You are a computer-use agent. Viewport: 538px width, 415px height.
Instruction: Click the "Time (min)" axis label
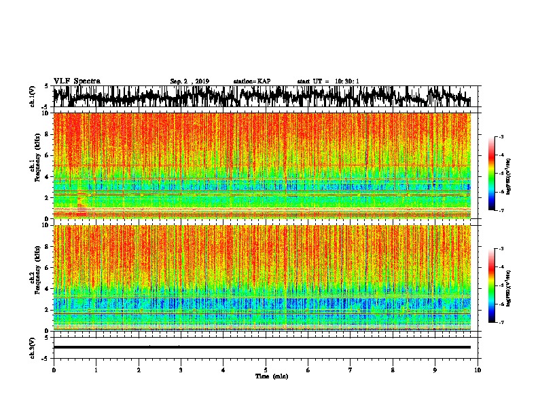coord(272,376)
